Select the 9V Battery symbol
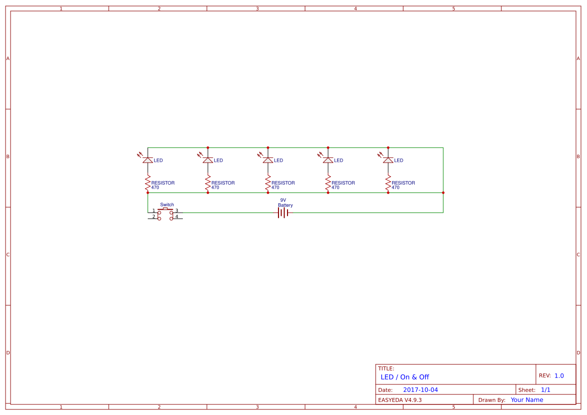This screenshot has height=415, width=587. 283,212
